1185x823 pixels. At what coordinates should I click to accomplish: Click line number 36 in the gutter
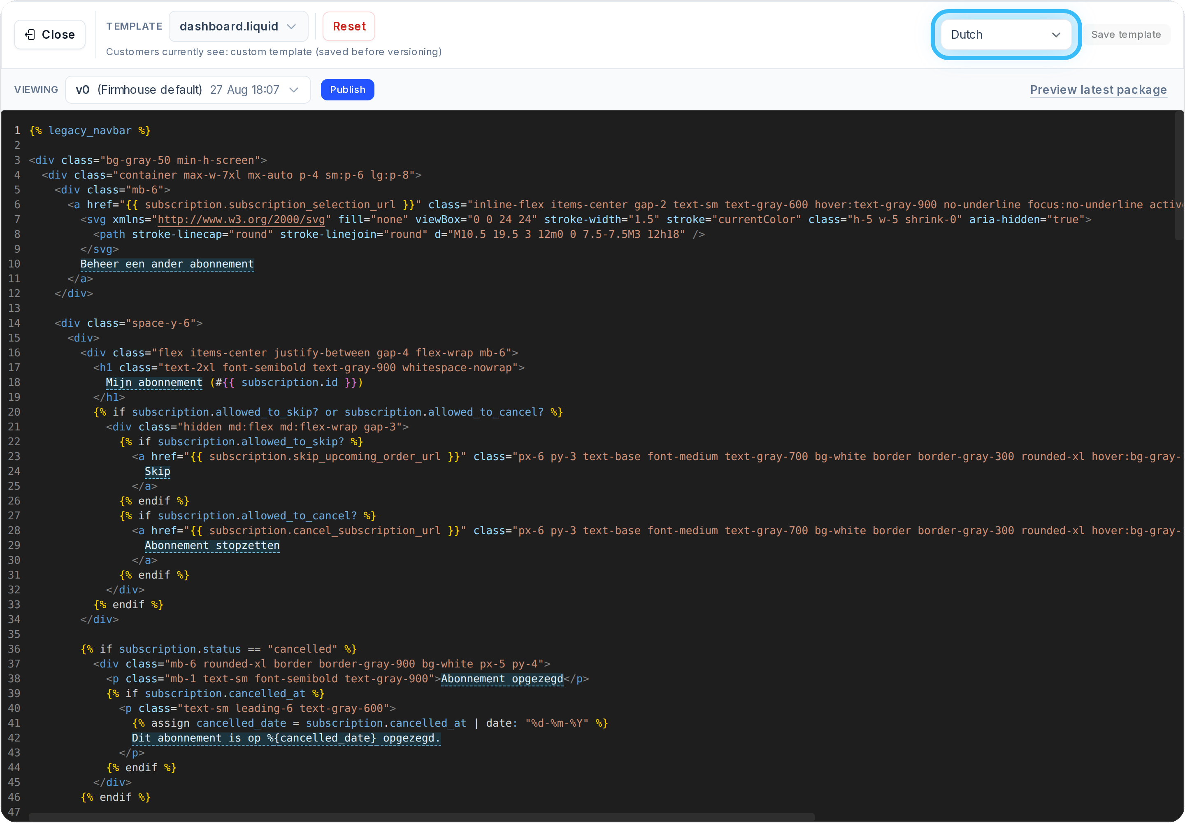14,649
